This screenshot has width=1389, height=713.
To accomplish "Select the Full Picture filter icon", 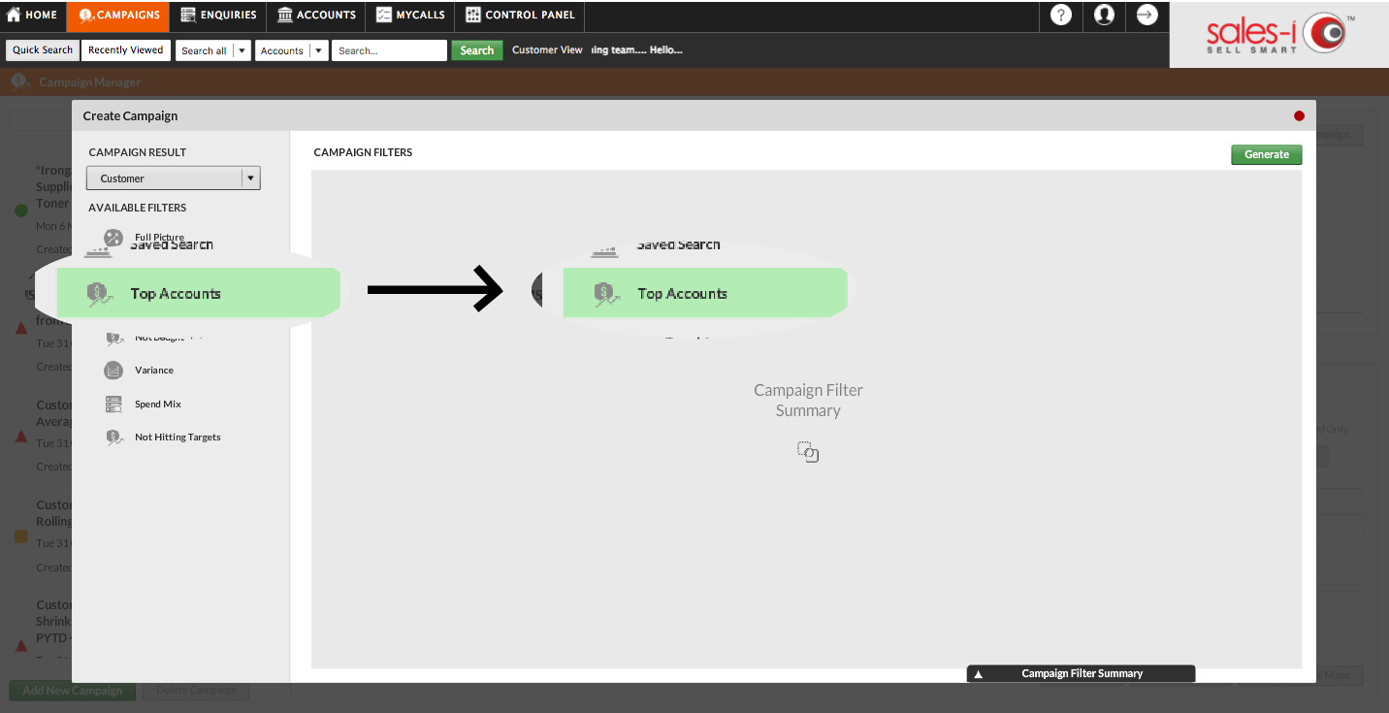I will (x=113, y=238).
